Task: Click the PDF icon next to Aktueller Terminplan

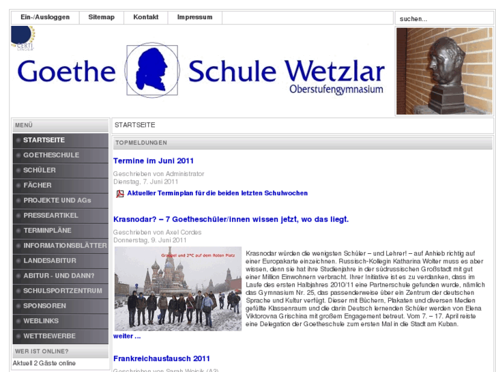Action: (x=120, y=193)
